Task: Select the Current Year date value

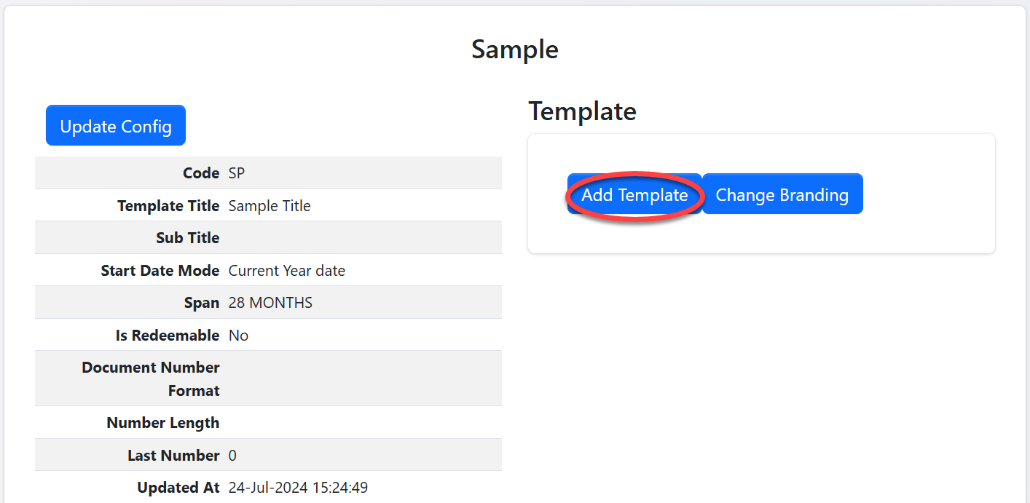Action: (287, 271)
